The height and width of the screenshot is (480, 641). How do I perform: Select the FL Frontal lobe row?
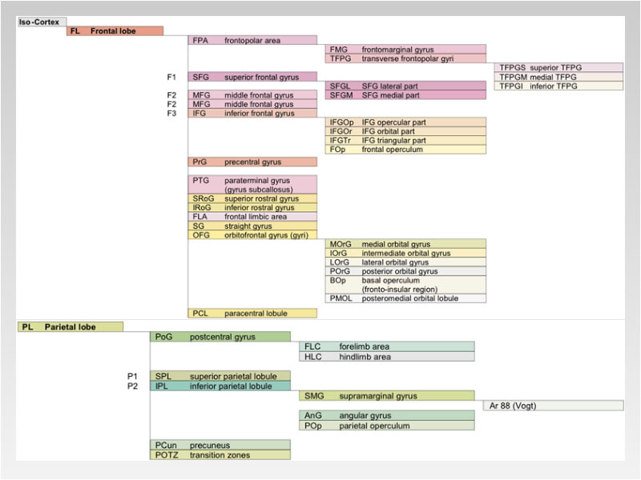pyautogui.click(x=115, y=31)
